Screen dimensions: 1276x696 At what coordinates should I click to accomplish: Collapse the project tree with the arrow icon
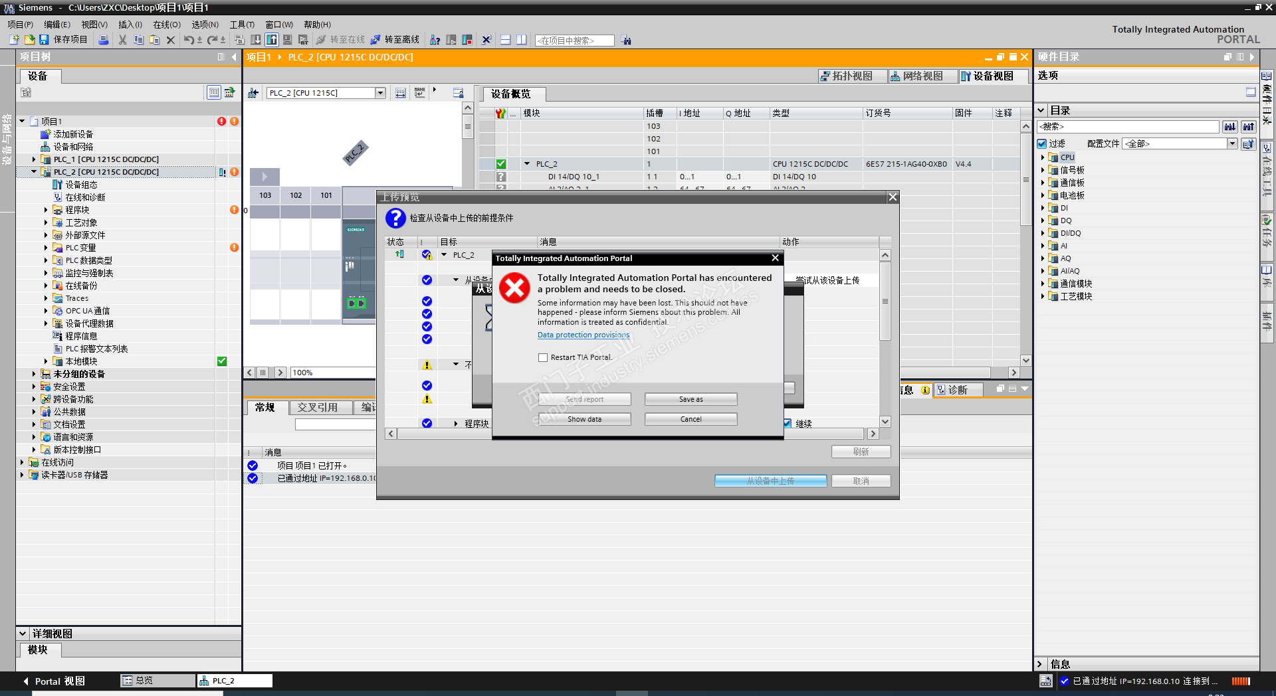[x=234, y=57]
